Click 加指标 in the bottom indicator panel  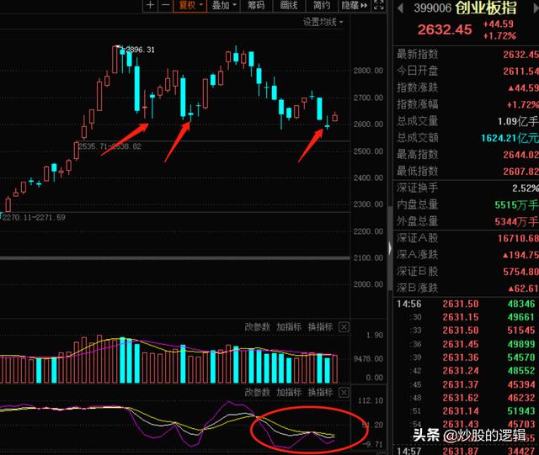click(x=289, y=392)
